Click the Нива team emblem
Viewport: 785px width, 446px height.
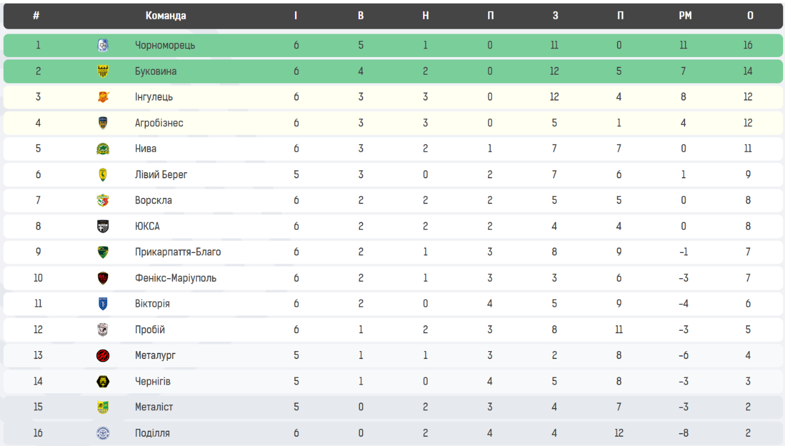point(103,149)
